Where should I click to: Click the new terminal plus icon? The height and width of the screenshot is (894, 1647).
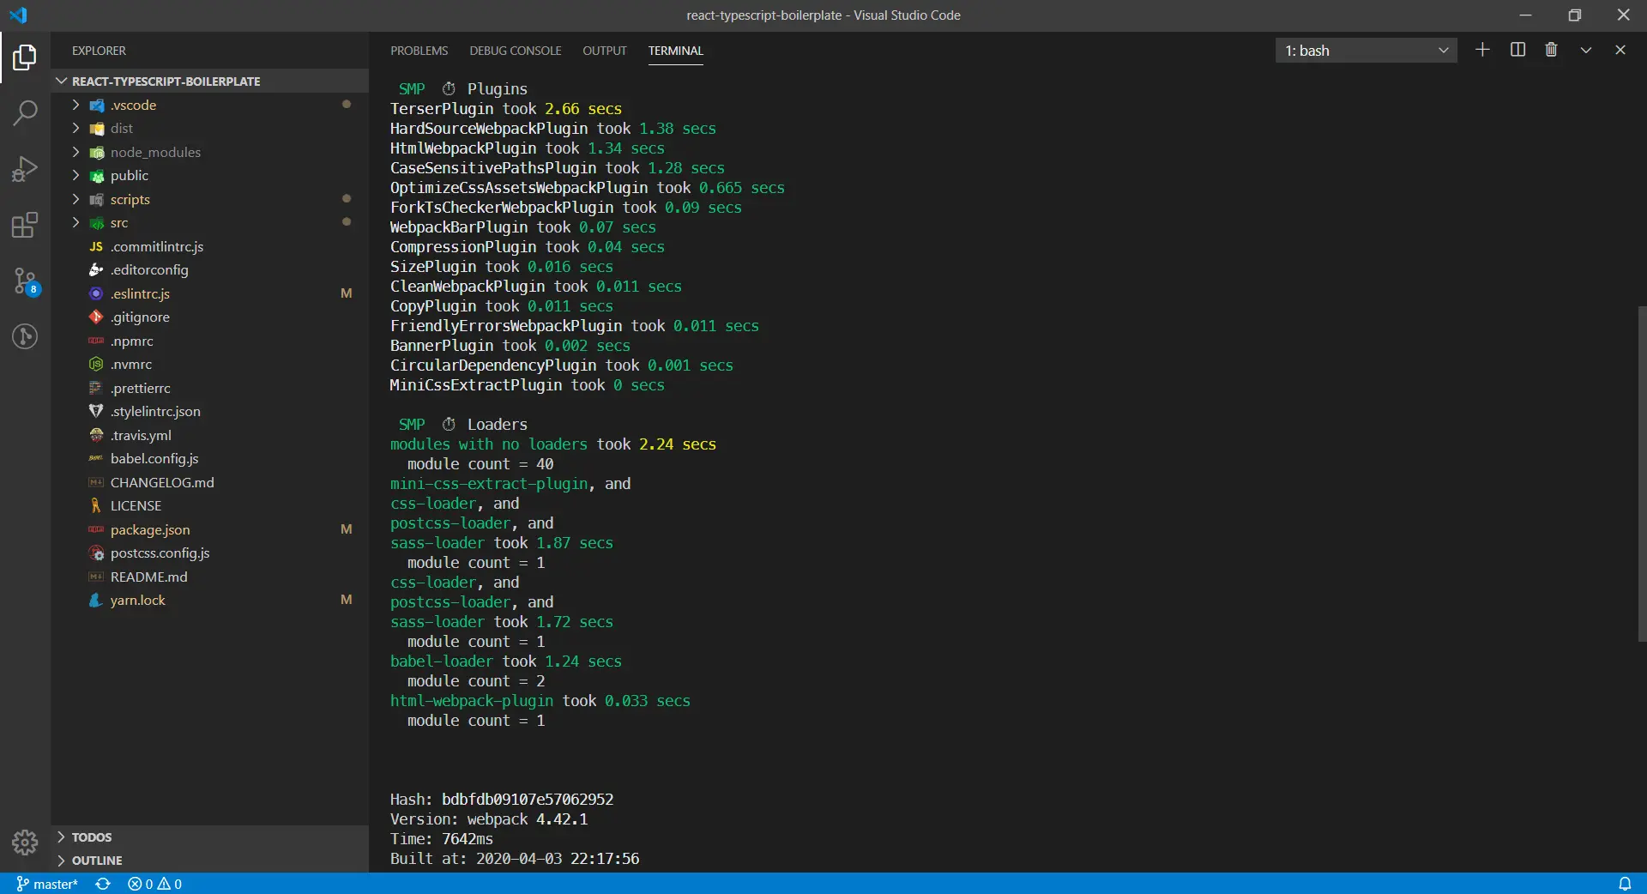1482,50
